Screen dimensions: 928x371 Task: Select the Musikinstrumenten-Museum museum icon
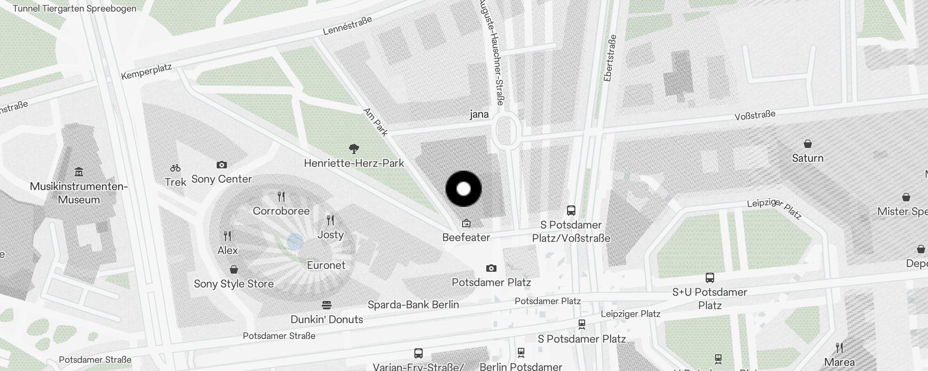tap(79, 172)
